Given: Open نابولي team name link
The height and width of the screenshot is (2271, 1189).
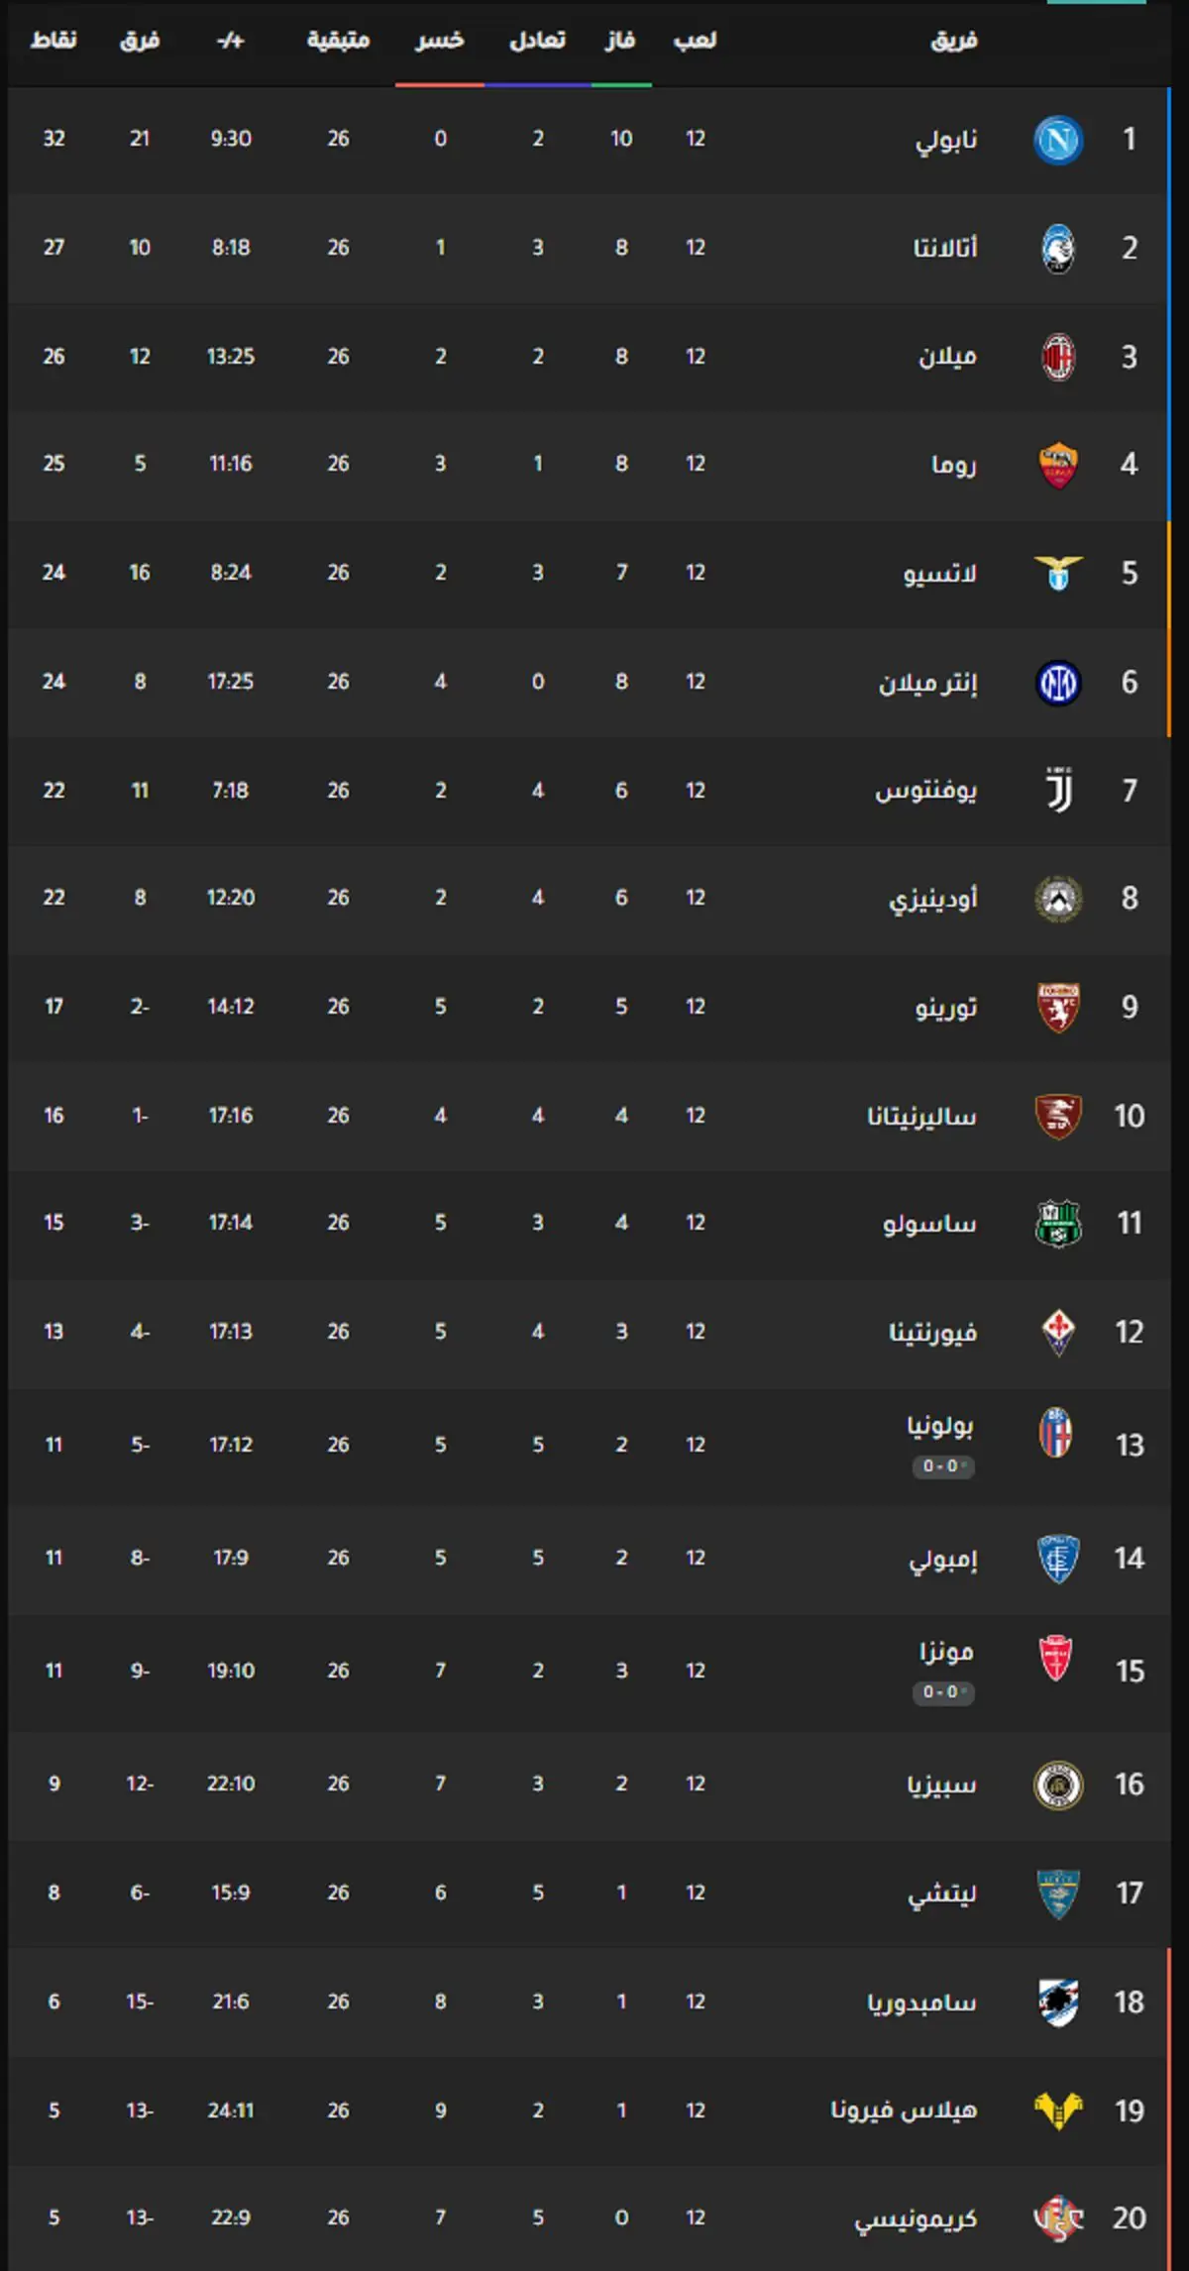Looking at the screenshot, I should tap(946, 140).
